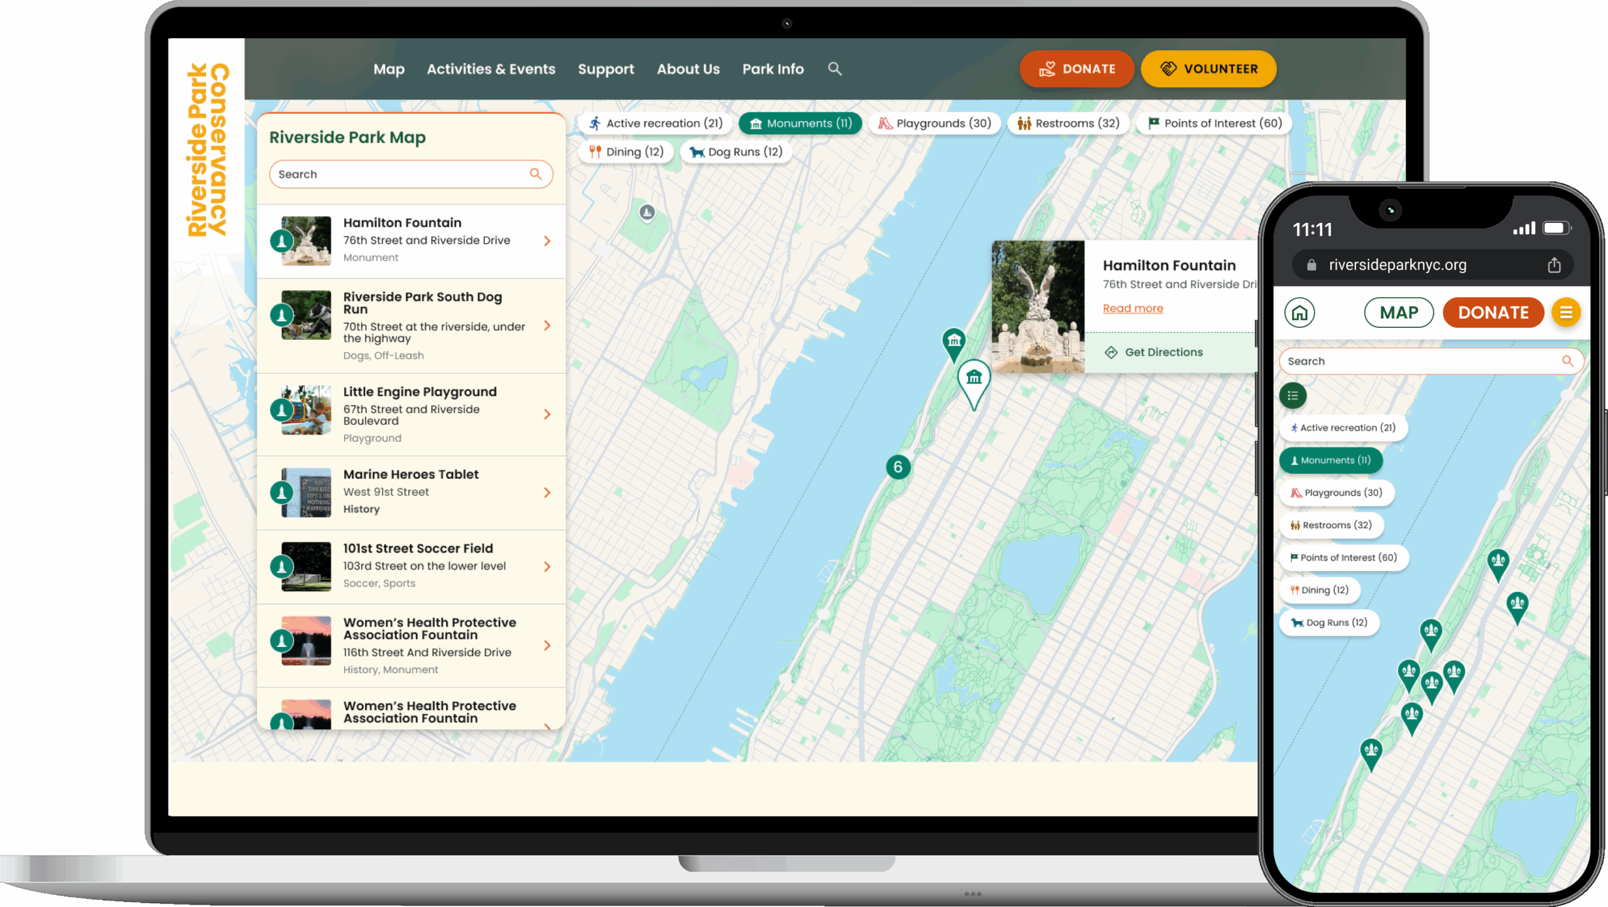Click the share icon in the phone address bar
1608x907 pixels.
[1554, 265]
